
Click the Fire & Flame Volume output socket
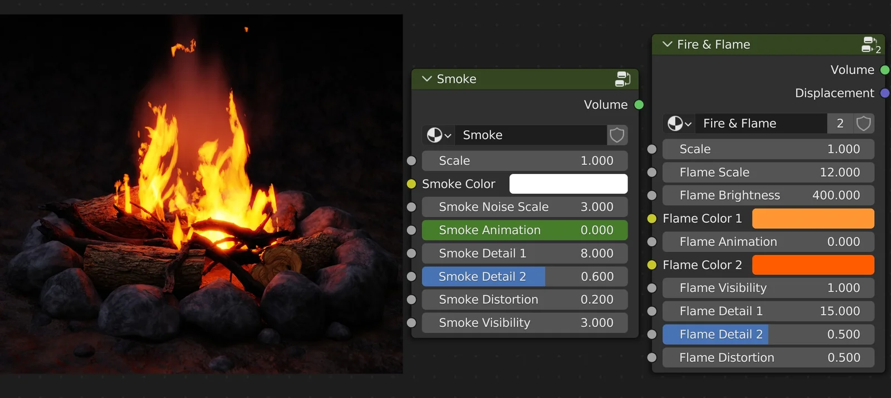884,70
